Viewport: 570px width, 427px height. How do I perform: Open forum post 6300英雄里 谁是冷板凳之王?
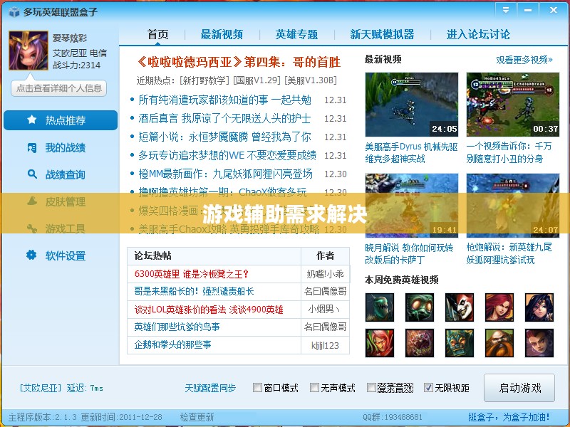click(191, 274)
